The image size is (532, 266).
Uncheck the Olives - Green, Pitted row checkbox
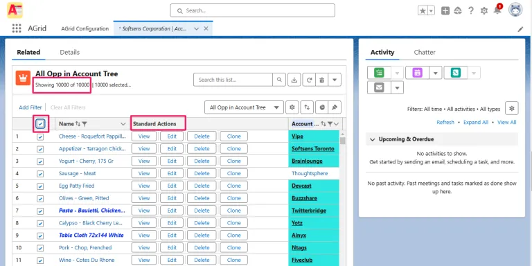click(40, 199)
